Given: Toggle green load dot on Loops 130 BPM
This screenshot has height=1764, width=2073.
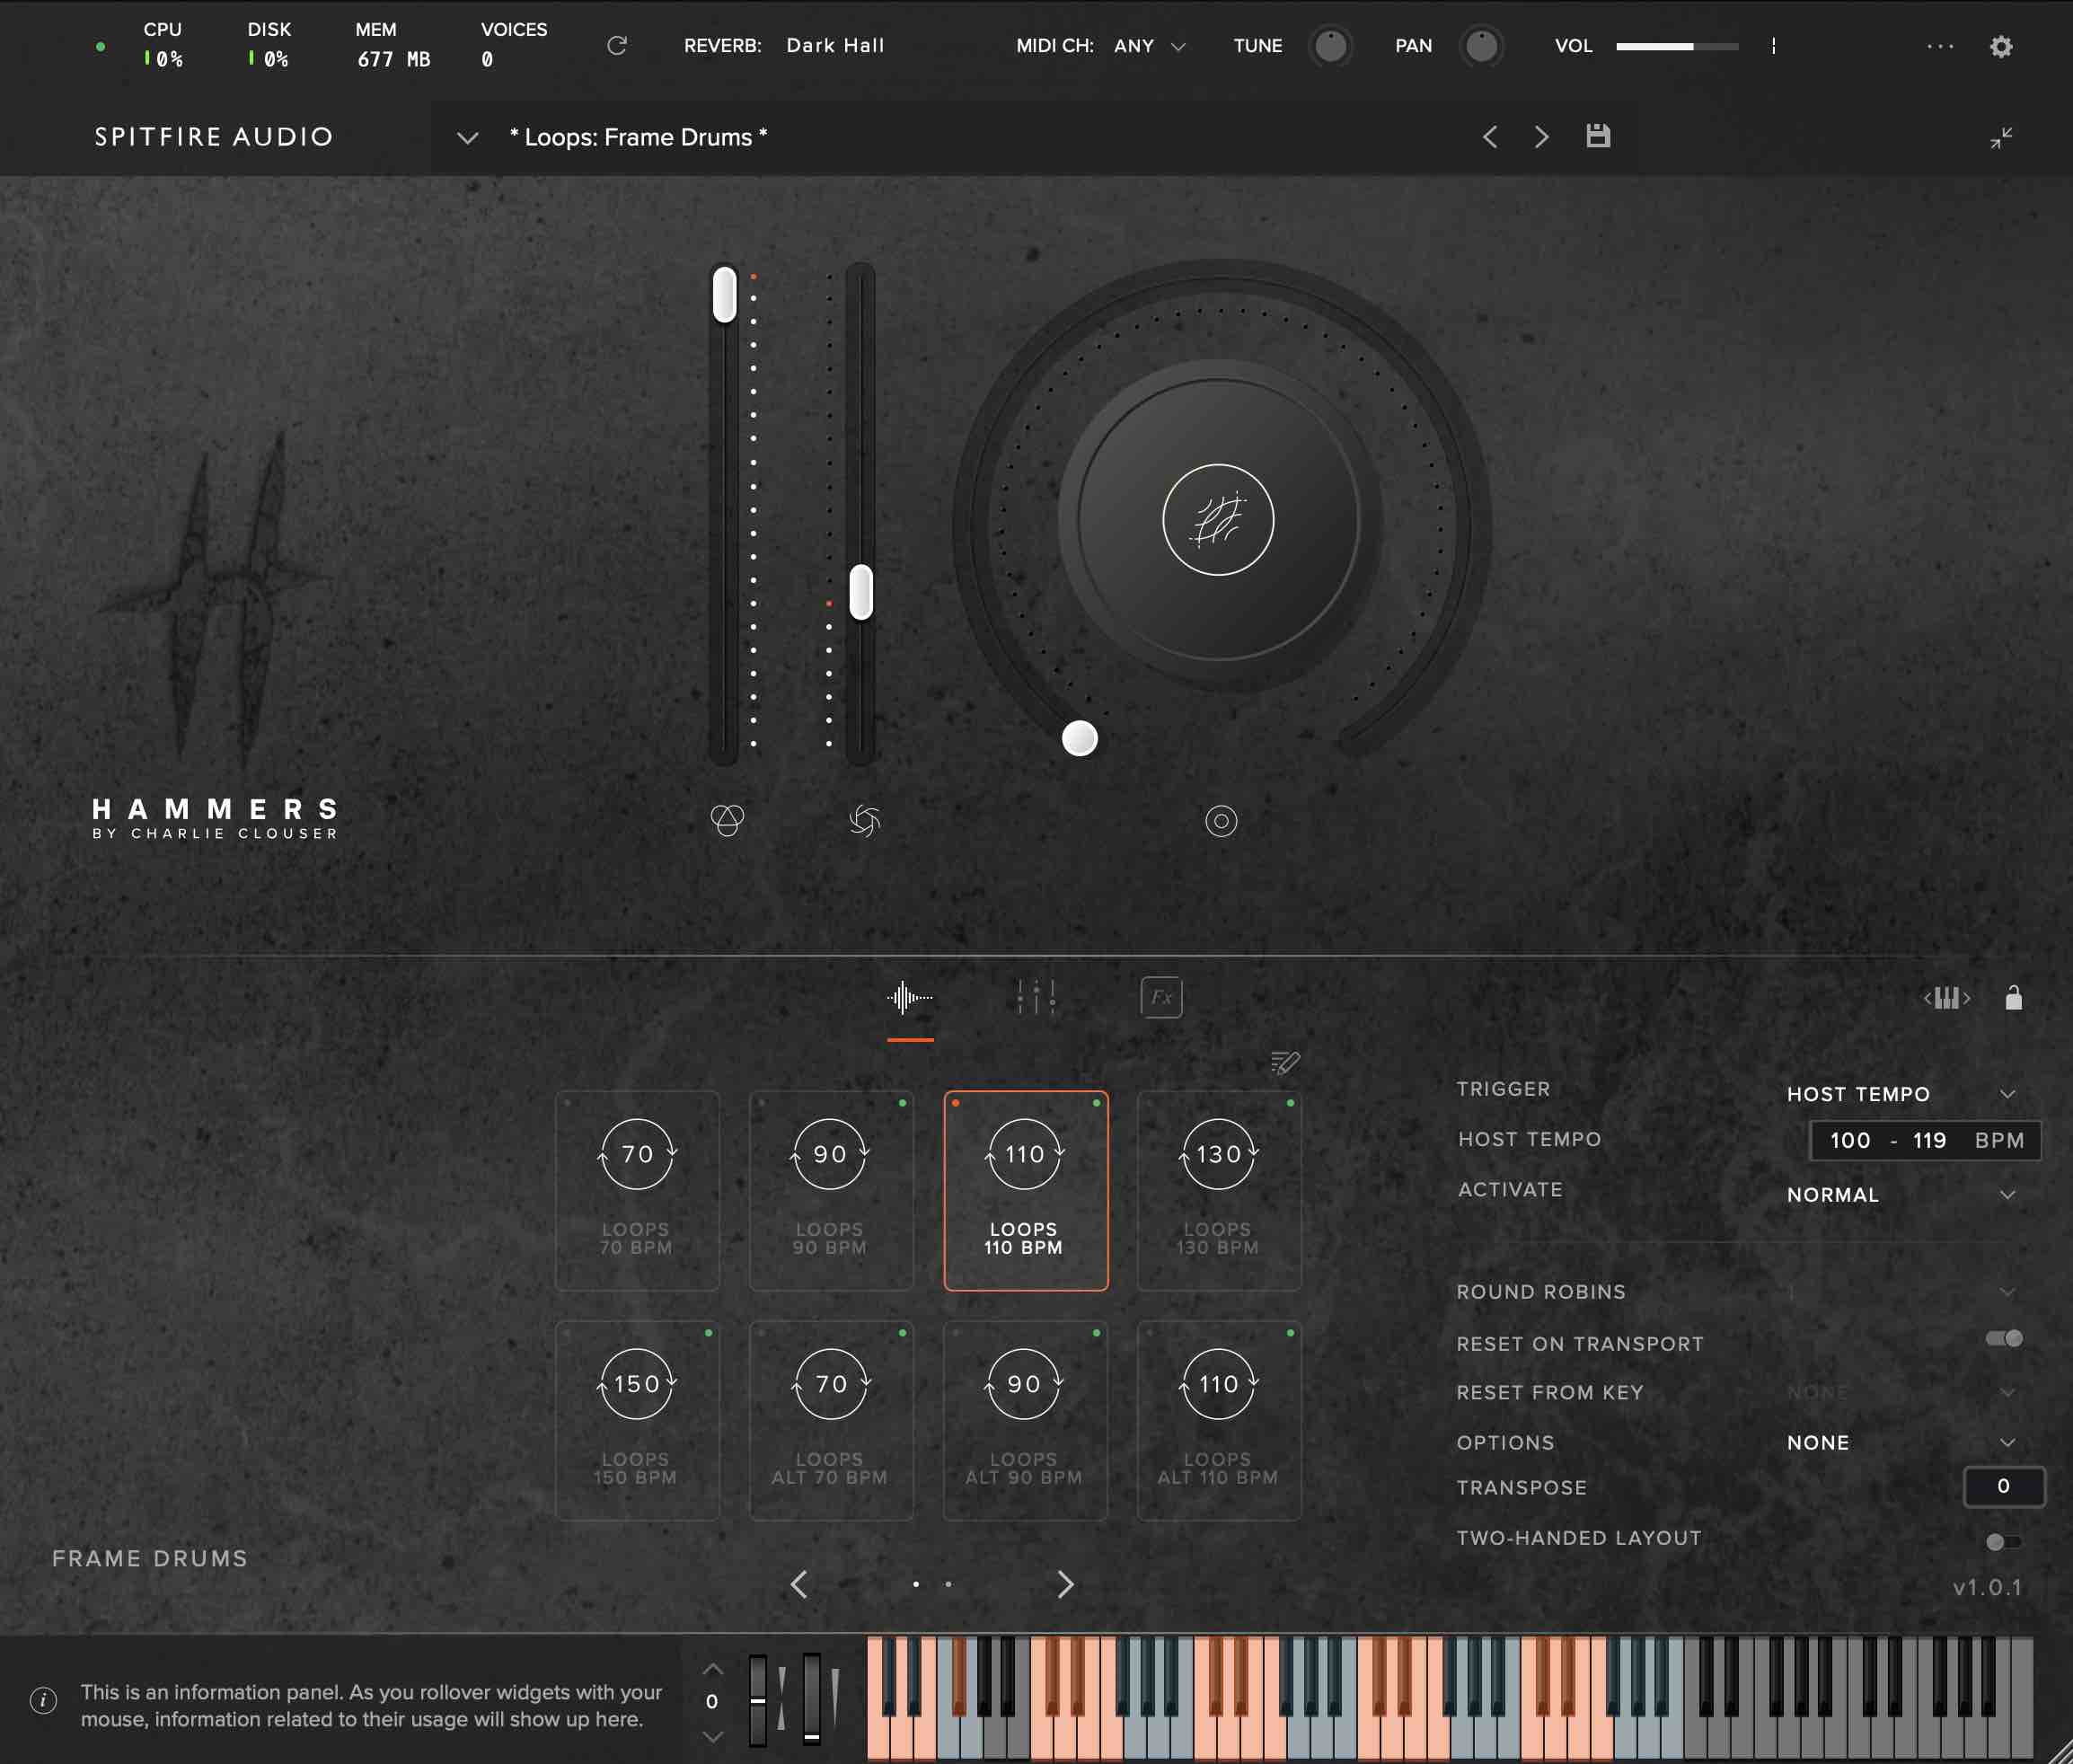Looking at the screenshot, I should tap(1290, 1103).
